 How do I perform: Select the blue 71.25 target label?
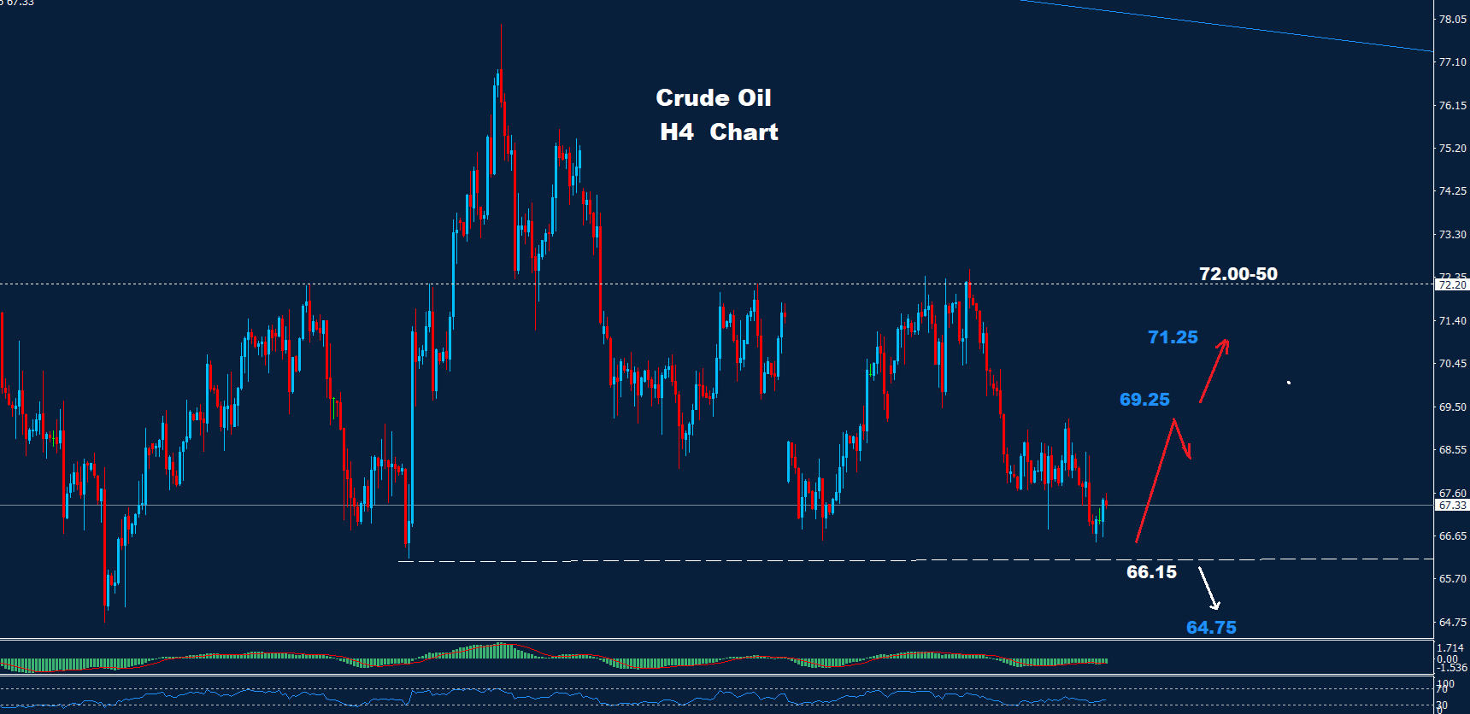(x=1173, y=337)
